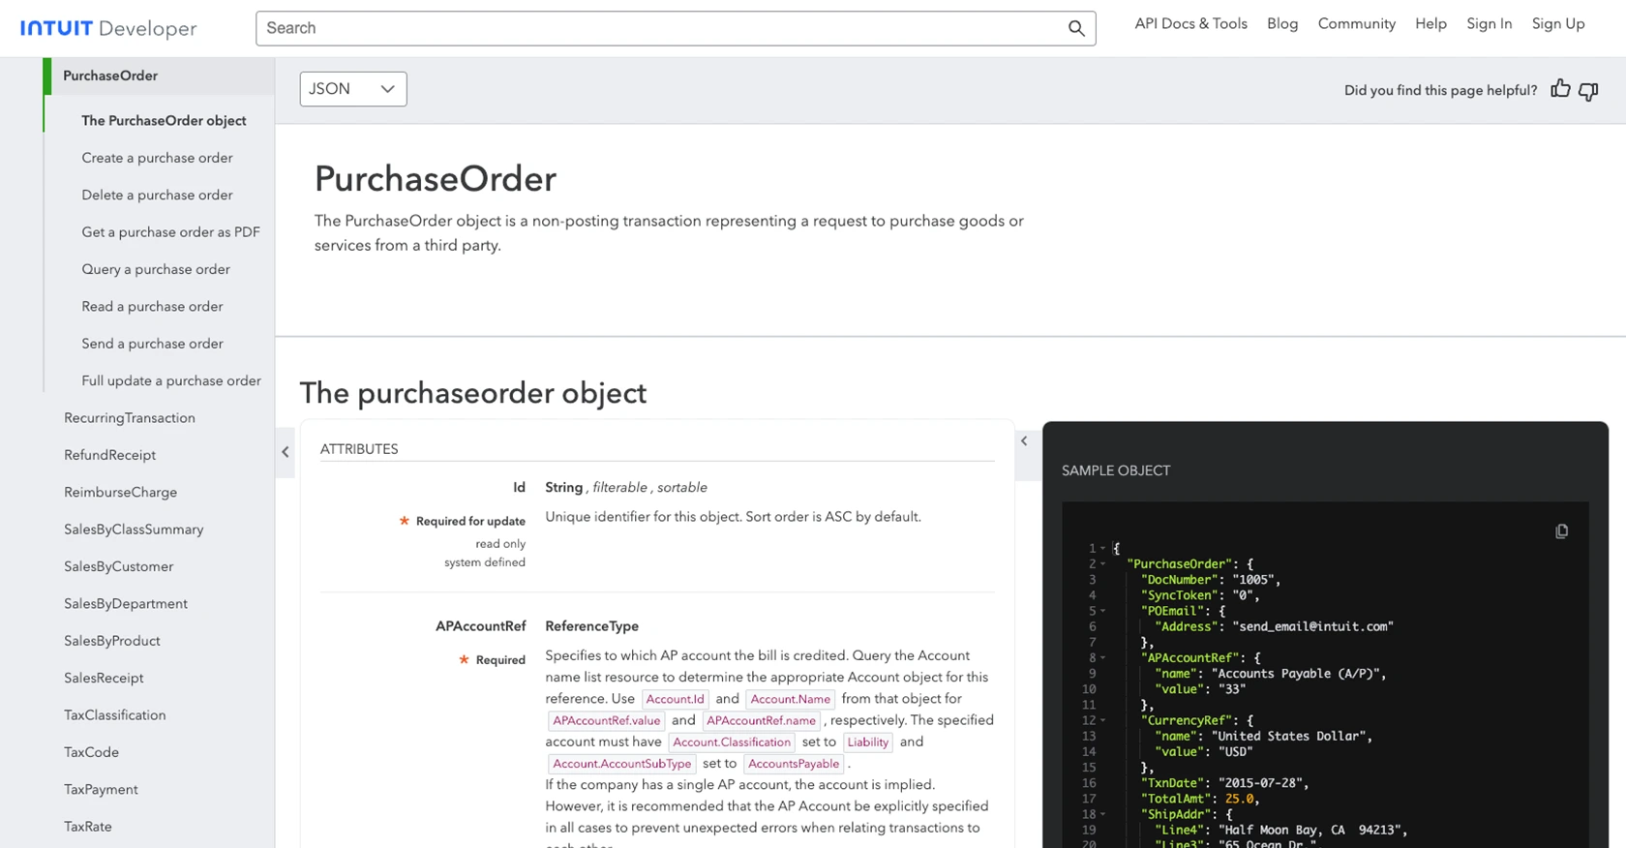
Task: Click "Did you find this page helpful?" text
Action: (x=1440, y=90)
